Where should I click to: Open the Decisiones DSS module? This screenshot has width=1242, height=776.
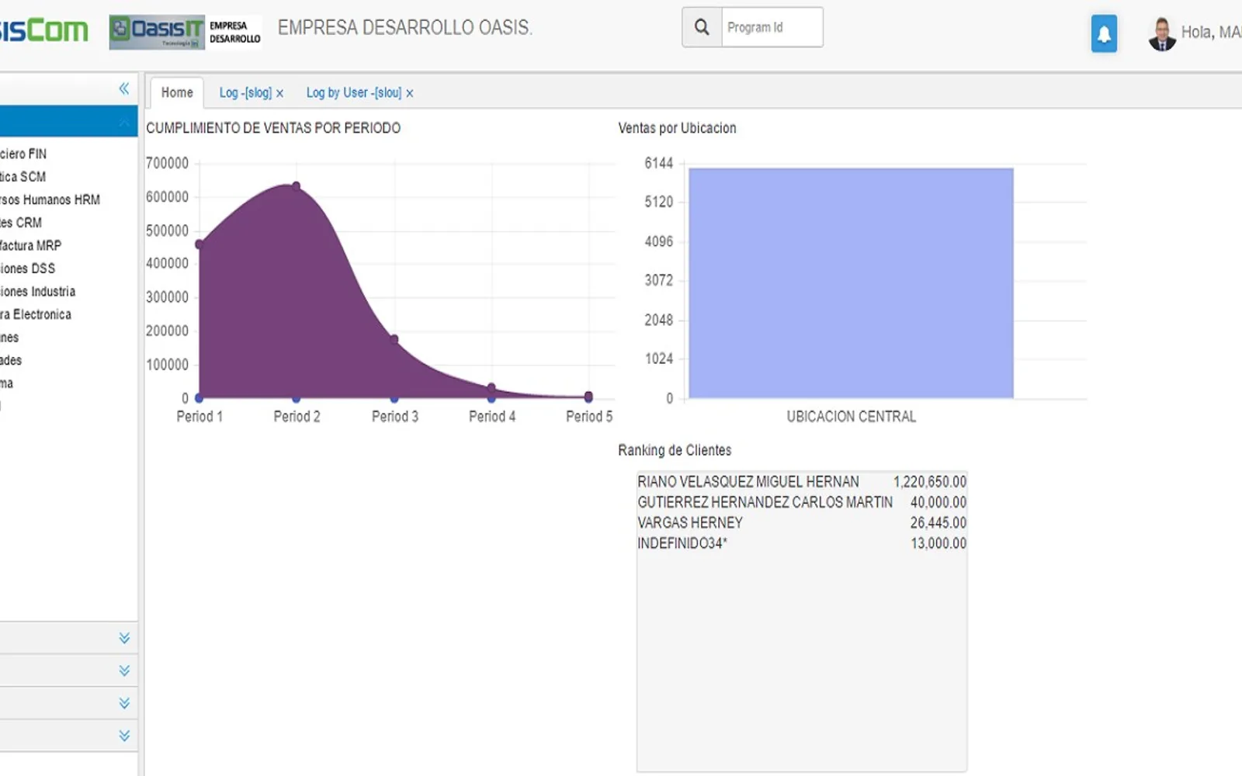click(28, 268)
